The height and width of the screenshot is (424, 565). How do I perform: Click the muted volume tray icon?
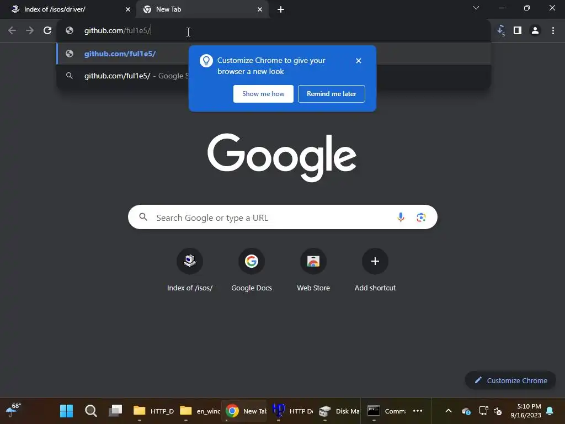coord(498,411)
